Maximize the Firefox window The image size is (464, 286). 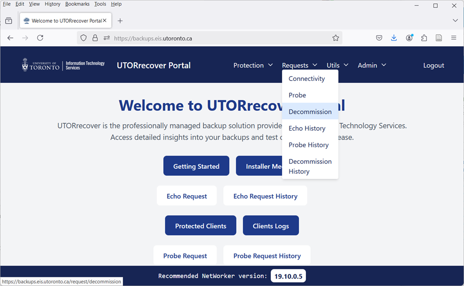pos(435,6)
